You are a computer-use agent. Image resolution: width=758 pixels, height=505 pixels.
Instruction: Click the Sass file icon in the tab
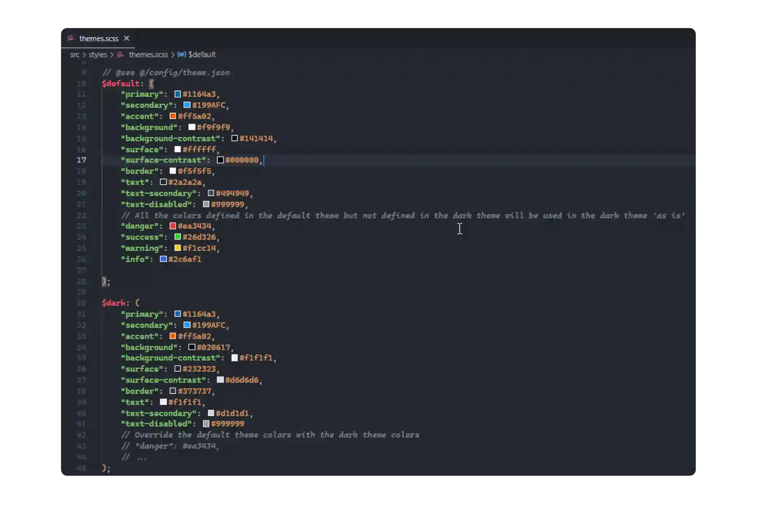[x=71, y=38]
